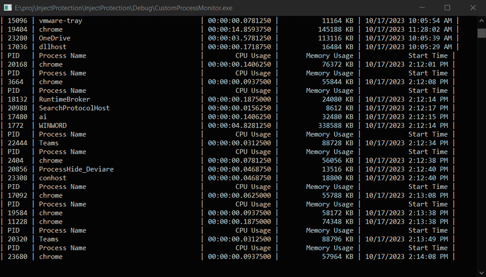This screenshot has height=277, width=486.
Task: Select CPU time 00:00:00.0625000
Action: 239,195
